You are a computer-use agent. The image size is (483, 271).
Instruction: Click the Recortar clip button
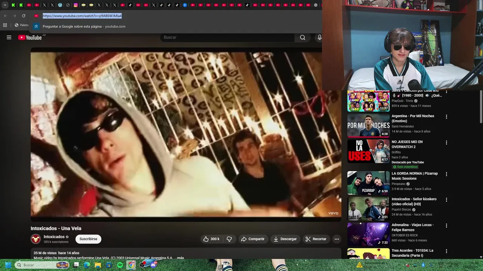(x=316, y=239)
